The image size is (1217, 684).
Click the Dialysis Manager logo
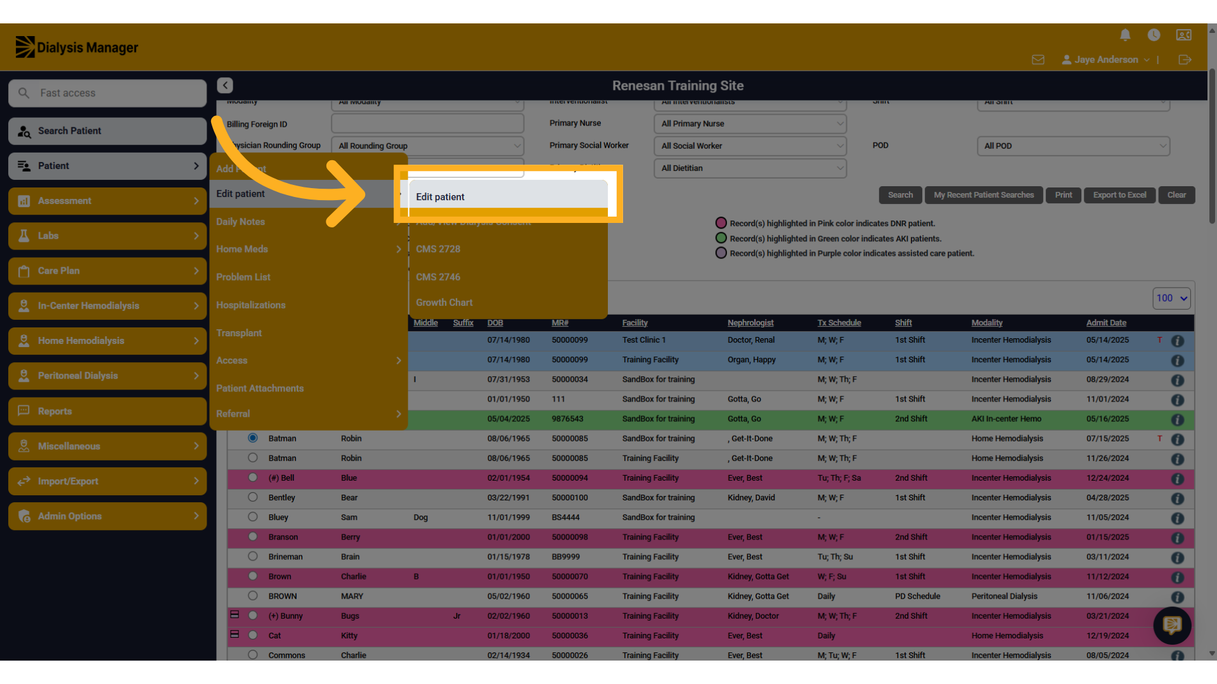[x=77, y=47]
